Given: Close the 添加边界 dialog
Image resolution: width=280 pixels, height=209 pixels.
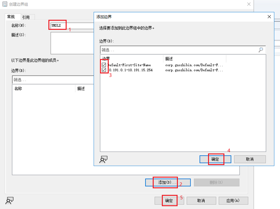Looking at the screenshot, I should point(269,17).
